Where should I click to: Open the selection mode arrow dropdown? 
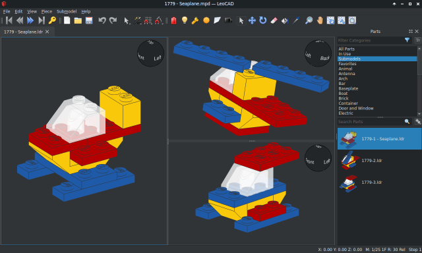(x=127, y=20)
